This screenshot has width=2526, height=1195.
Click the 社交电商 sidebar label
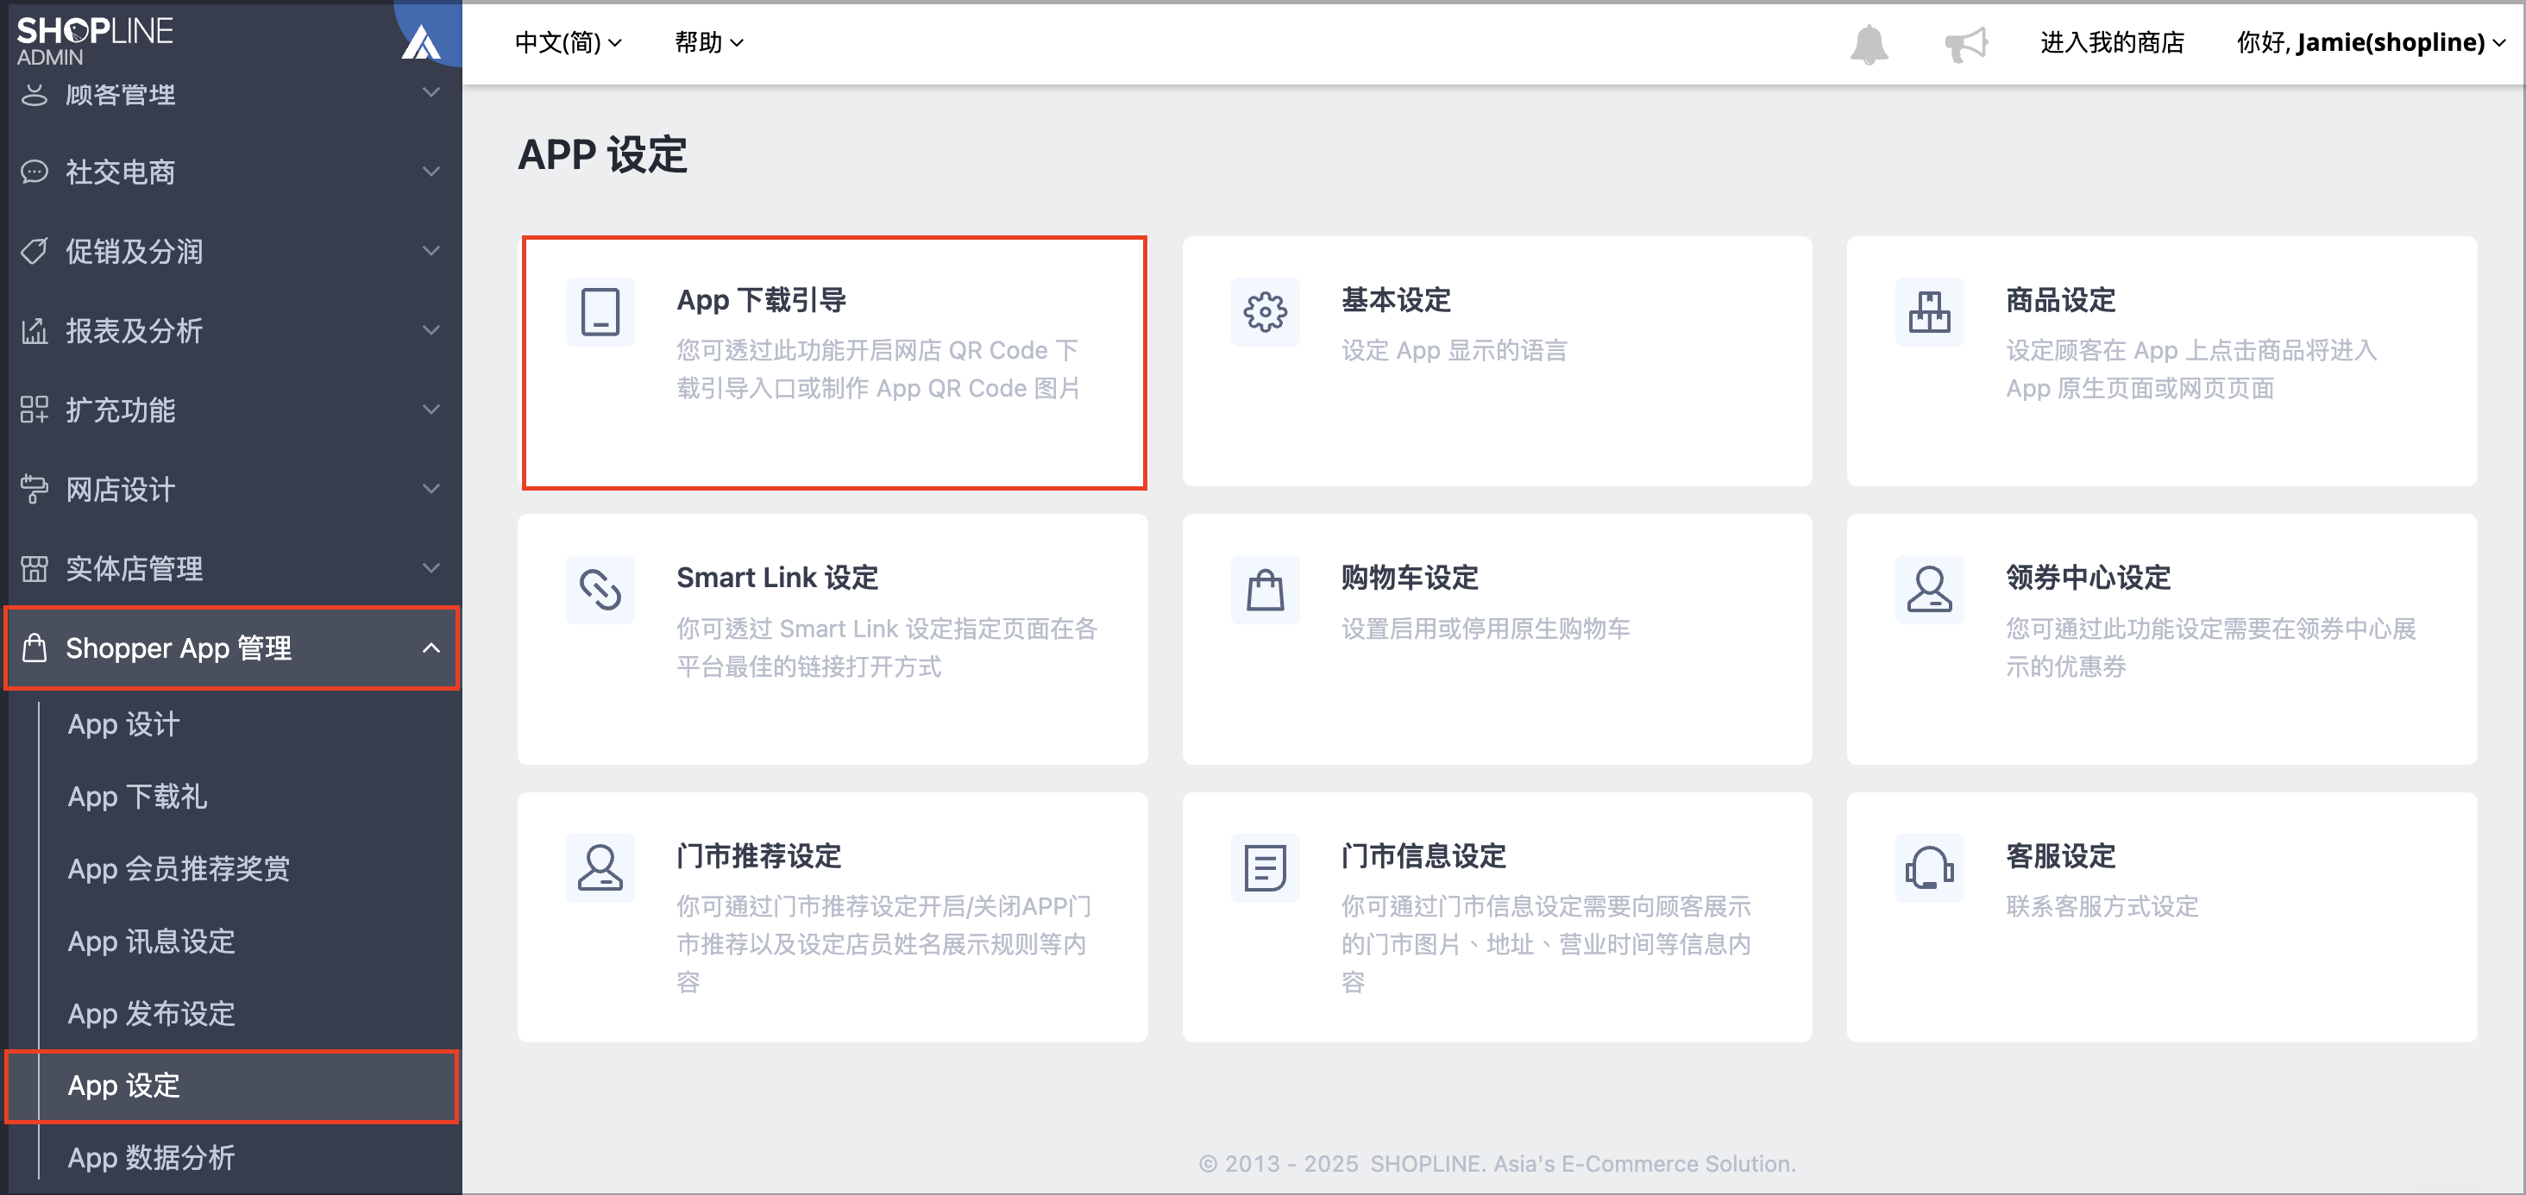[121, 172]
